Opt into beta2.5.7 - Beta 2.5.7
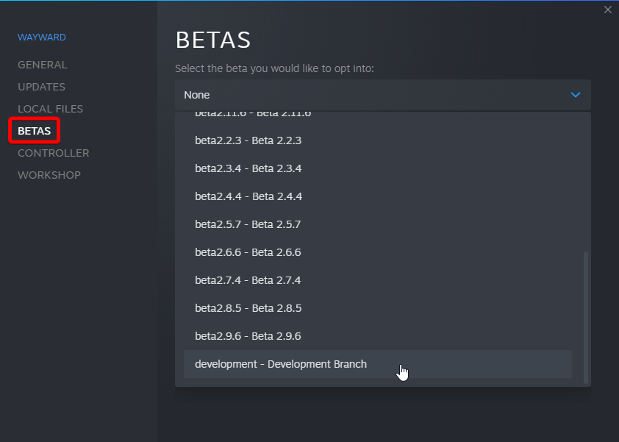This screenshot has height=442, width=619. coord(248,224)
